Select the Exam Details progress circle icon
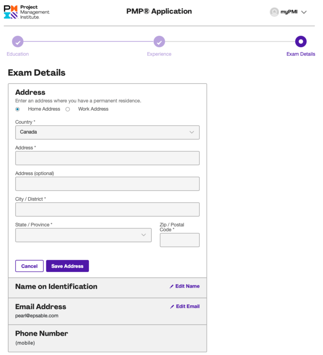 click(301, 42)
